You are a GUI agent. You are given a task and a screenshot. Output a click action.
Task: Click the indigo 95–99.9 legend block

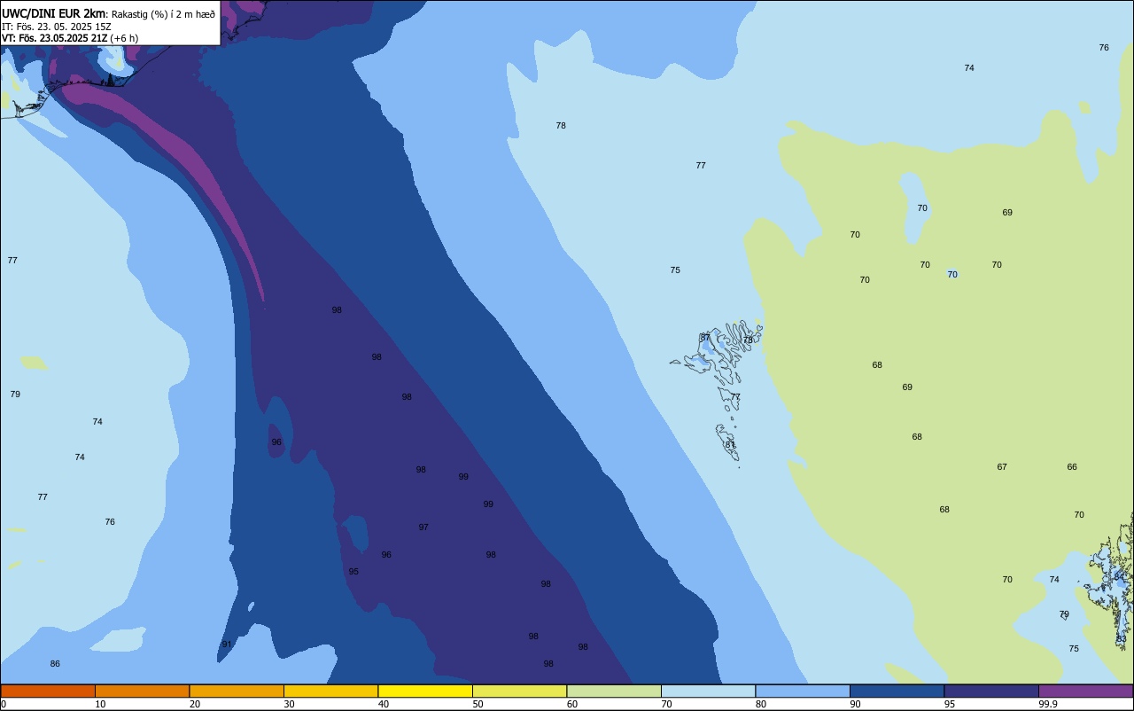coord(991,691)
